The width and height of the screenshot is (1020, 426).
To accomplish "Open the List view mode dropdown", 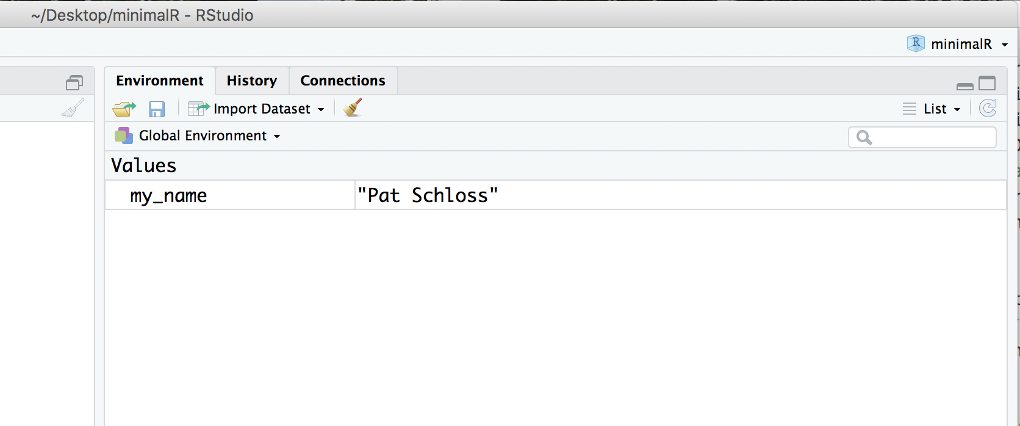I will tap(932, 109).
